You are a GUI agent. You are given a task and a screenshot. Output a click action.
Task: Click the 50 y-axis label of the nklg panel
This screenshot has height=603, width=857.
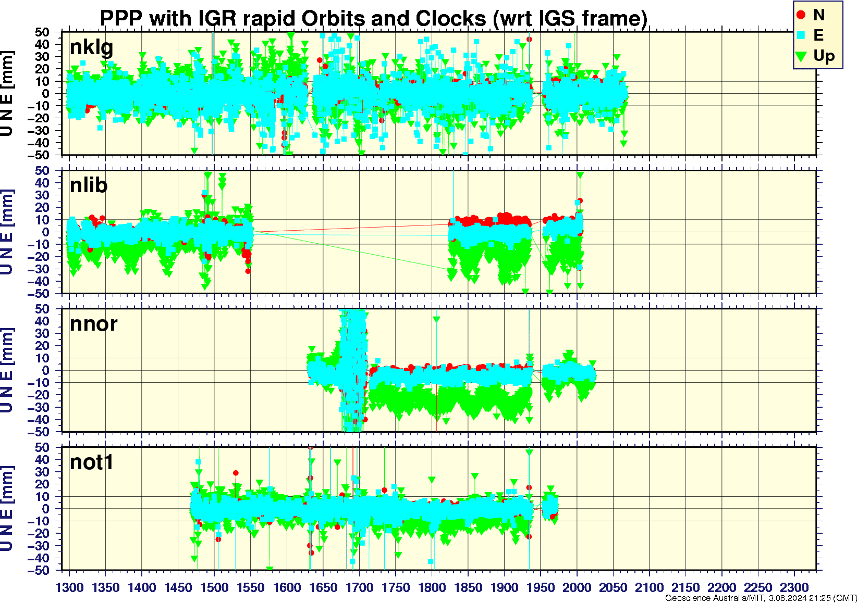click(42, 32)
